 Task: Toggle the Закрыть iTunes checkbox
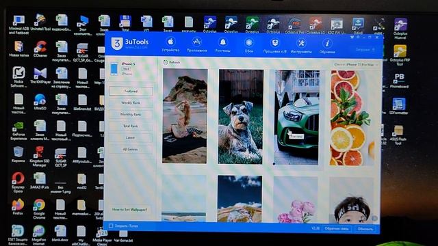[x=111, y=225]
